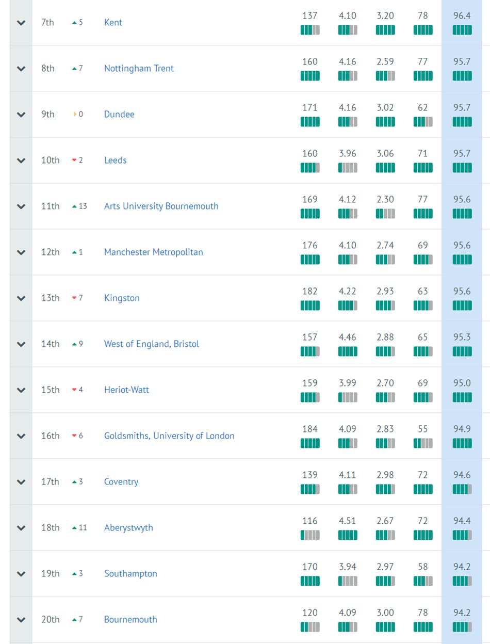The height and width of the screenshot is (644, 490).
Task: Open West of England, Bristol link
Action: click(151, 344)
